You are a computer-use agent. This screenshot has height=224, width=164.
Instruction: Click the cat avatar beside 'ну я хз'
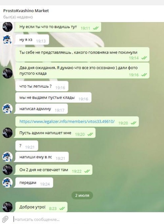[x=7, y=39]
